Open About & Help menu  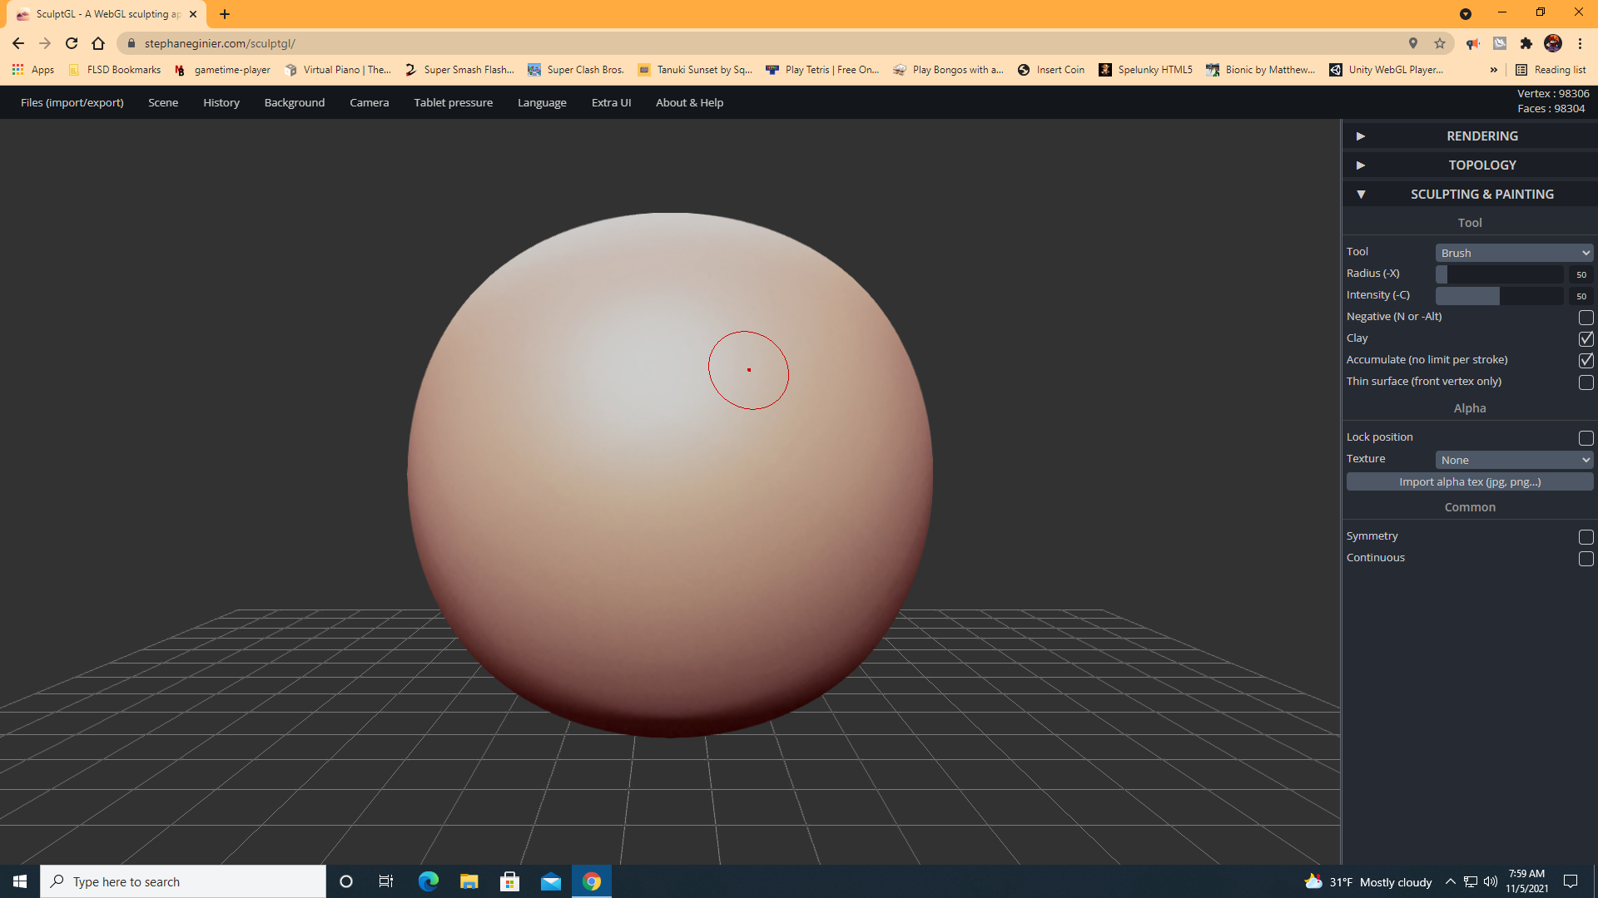click(x=690, y=102)
